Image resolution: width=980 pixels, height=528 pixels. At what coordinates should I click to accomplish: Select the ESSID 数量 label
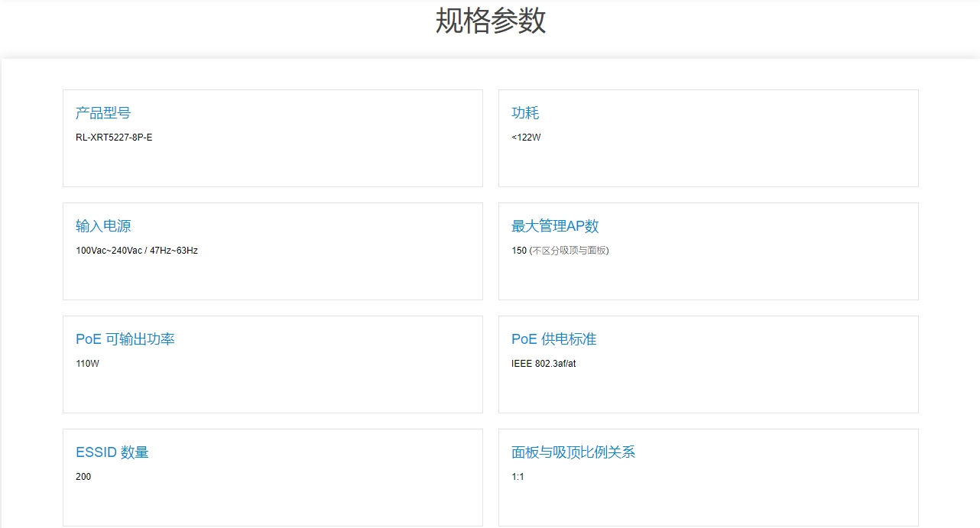click(112, 452)
